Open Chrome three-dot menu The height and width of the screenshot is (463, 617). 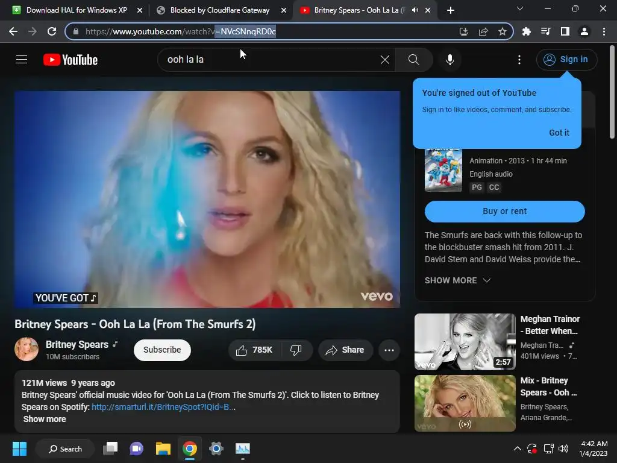click(604, 31)
